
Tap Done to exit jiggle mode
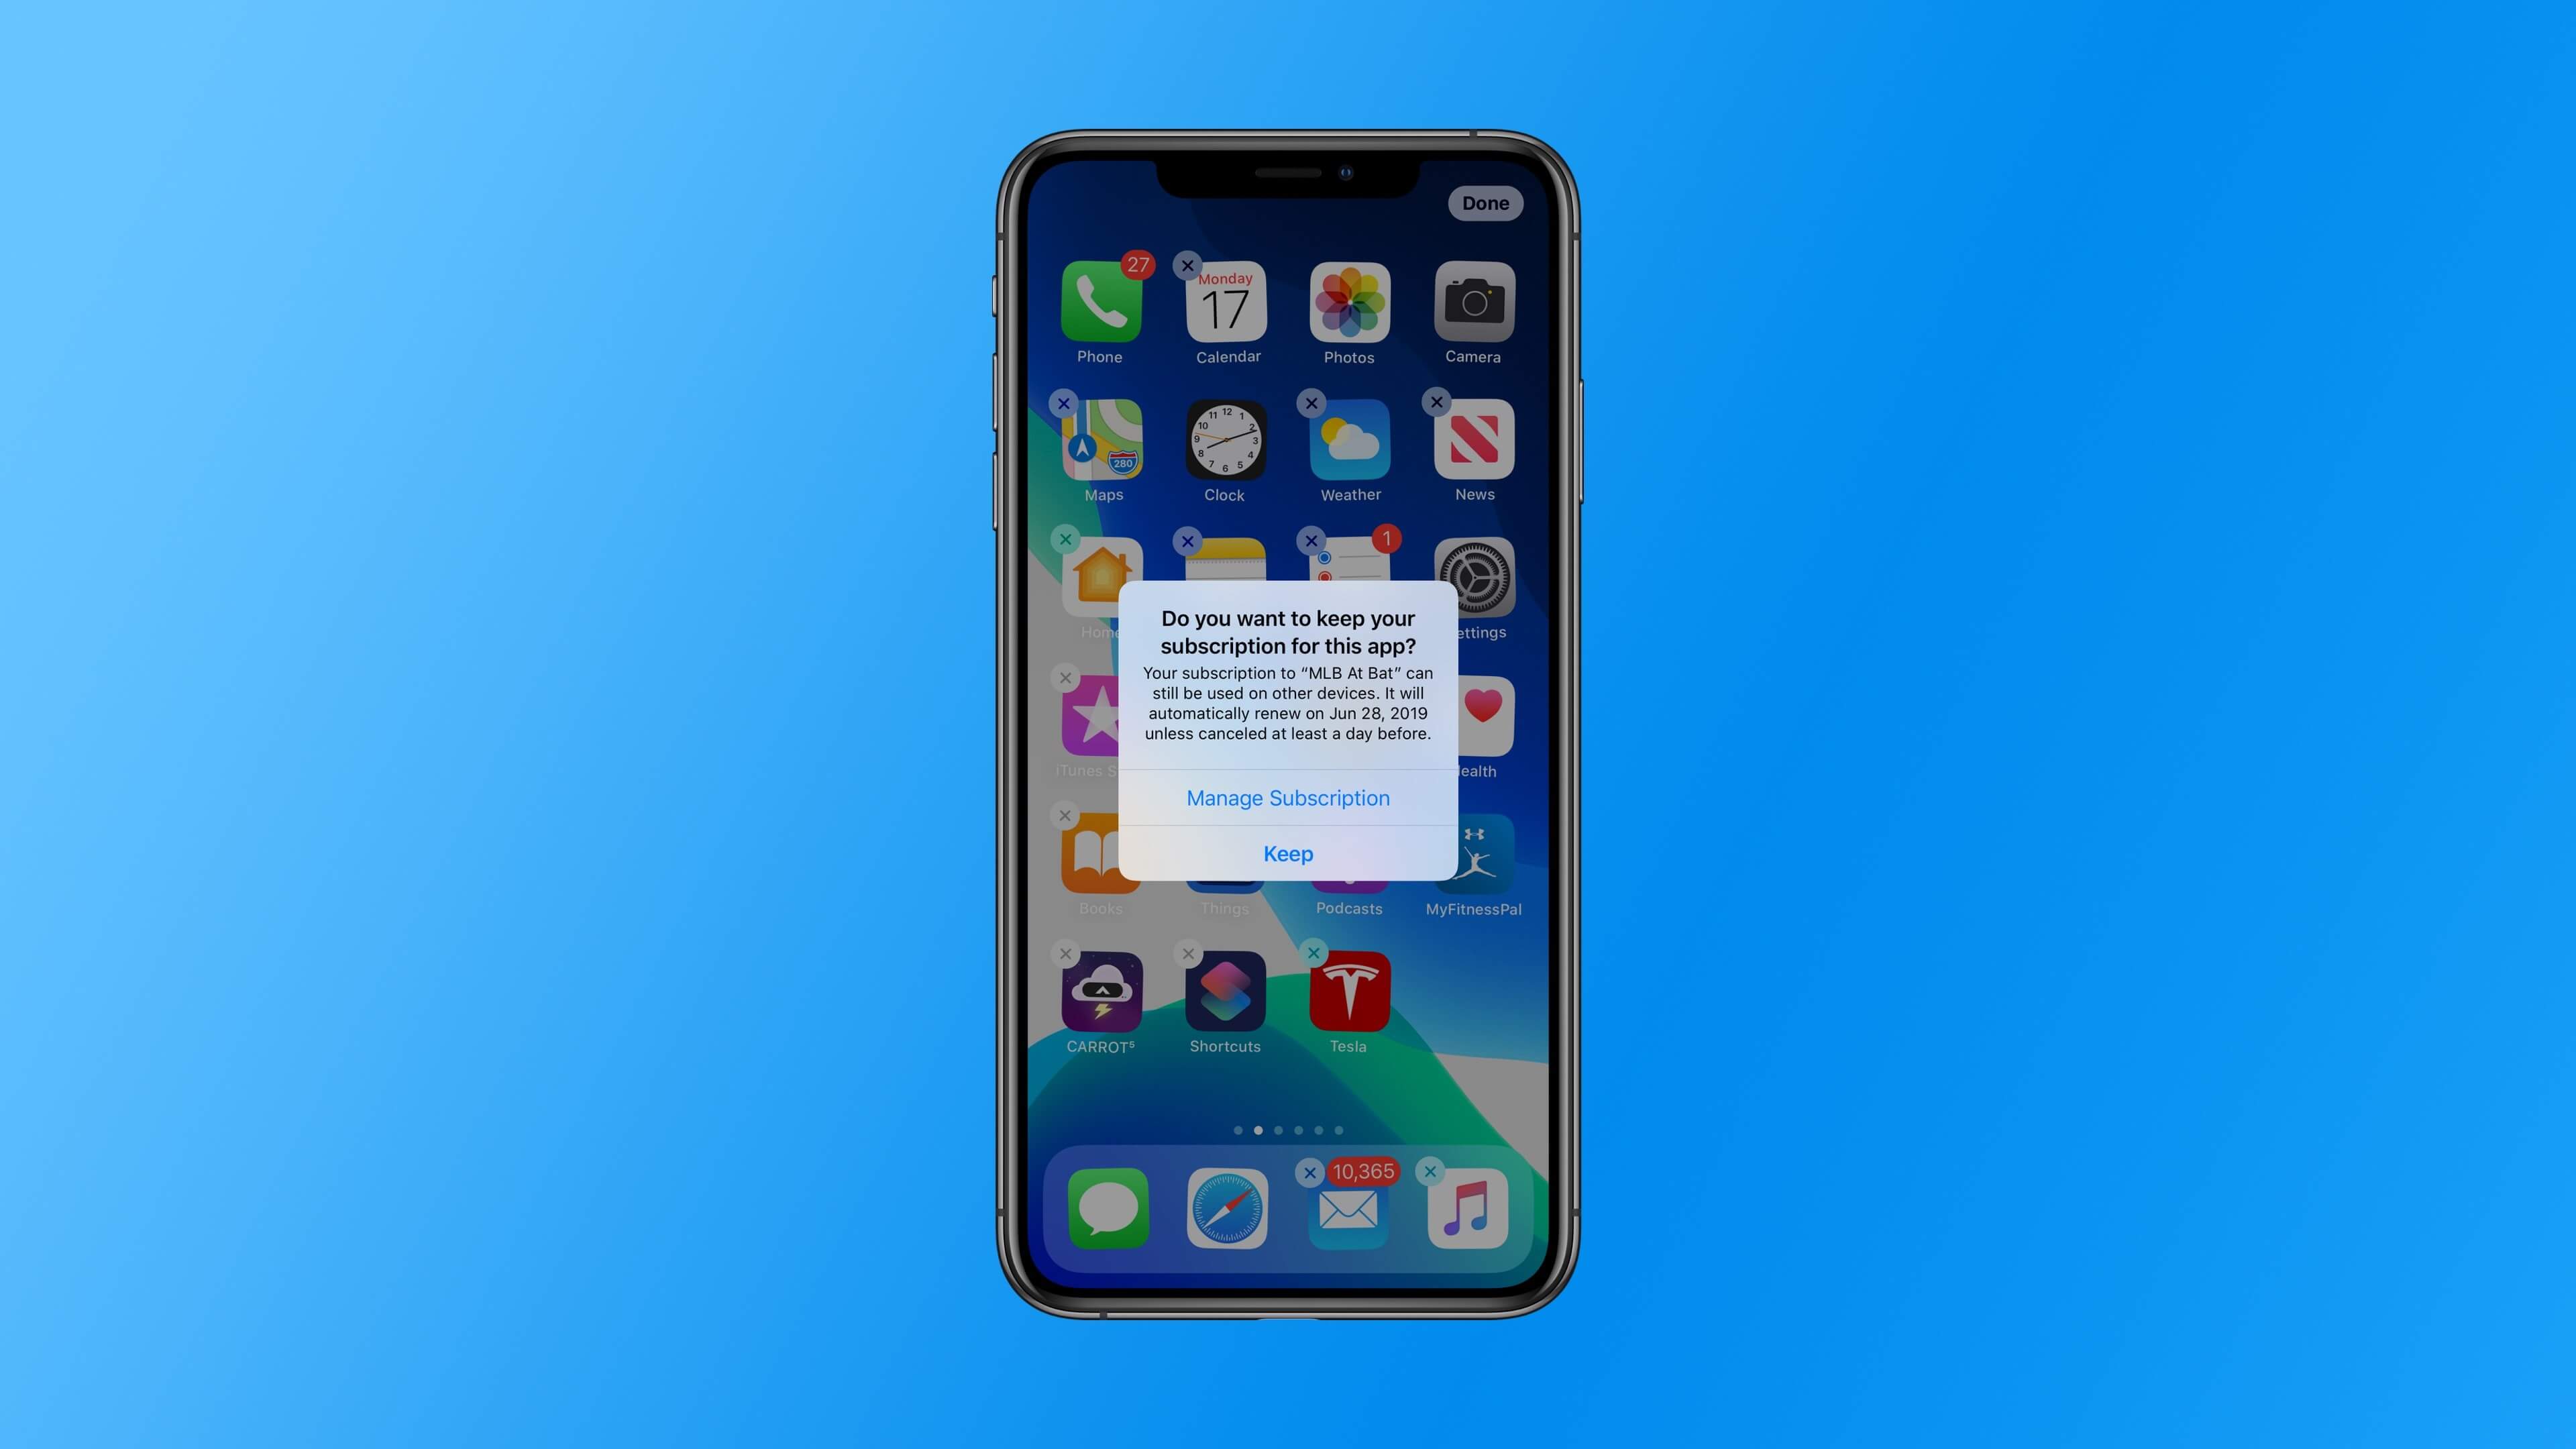tap(1483, 202)
